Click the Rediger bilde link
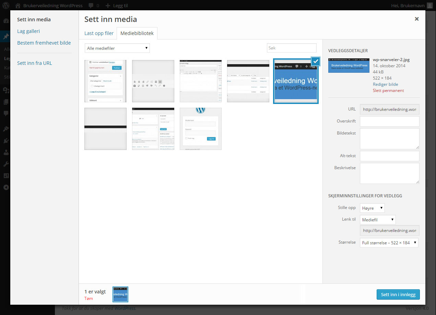 pos(385,84)
